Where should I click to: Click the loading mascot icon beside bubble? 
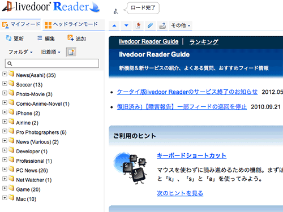pos(115,12)
